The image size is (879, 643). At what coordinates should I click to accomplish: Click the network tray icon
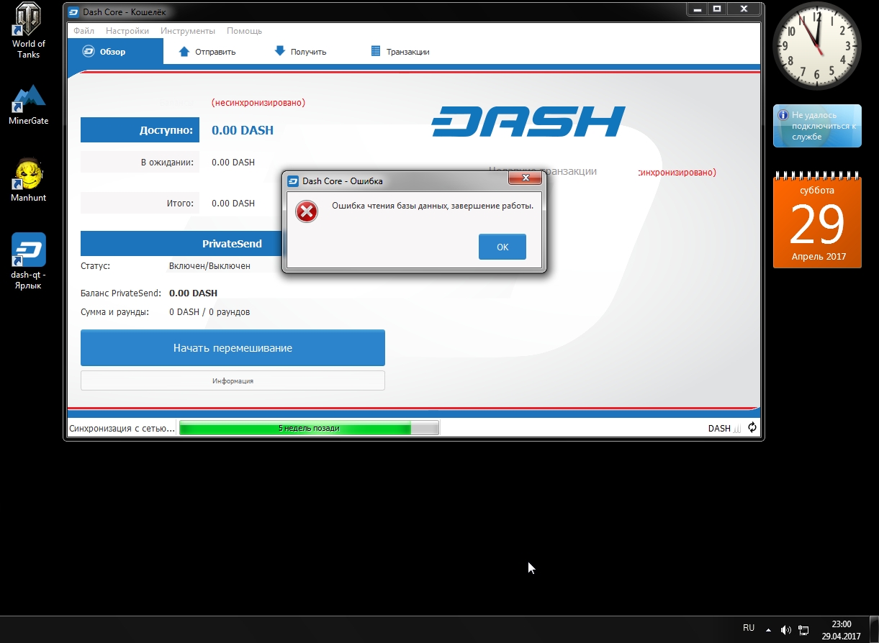(x=803, y=631)
